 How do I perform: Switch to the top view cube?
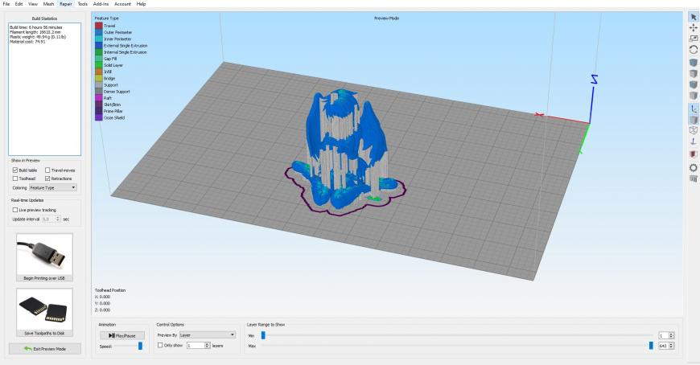click(694, 74)
